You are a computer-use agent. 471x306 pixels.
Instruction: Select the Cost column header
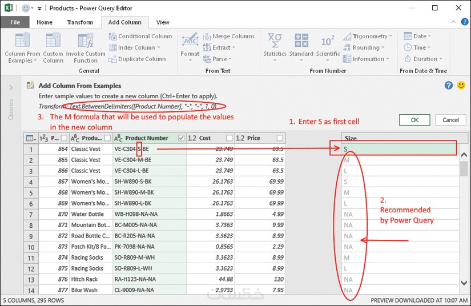[211, 138]
